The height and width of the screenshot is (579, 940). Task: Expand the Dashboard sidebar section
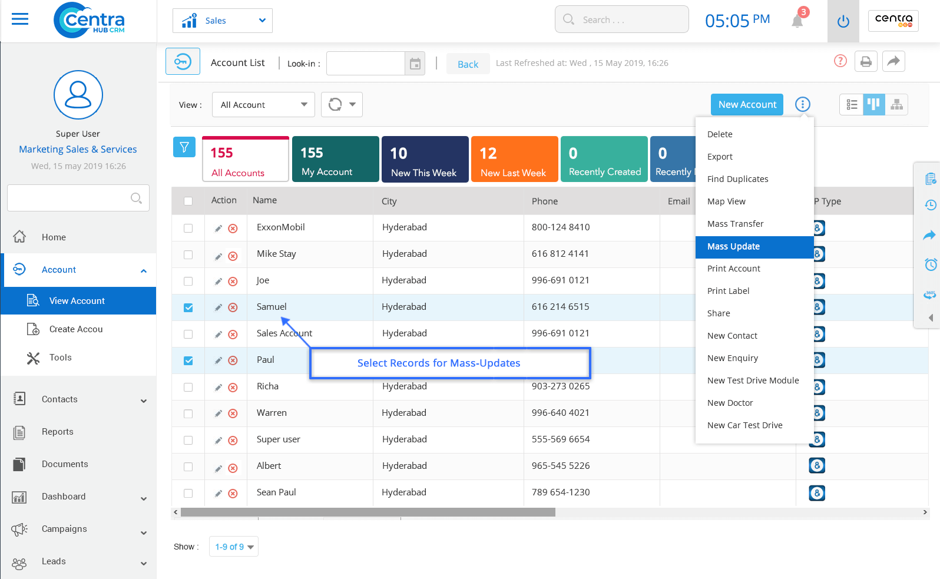(144, 498)
